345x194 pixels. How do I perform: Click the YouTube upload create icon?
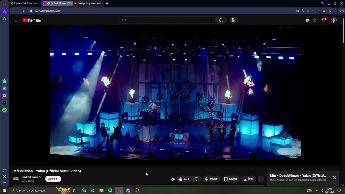click(315, 20)
